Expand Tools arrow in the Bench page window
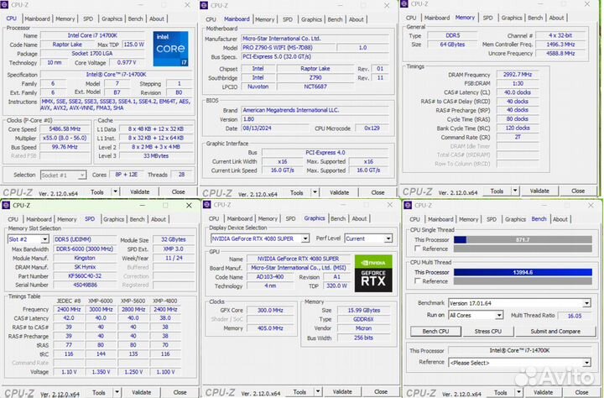 [x=518, y=392]
